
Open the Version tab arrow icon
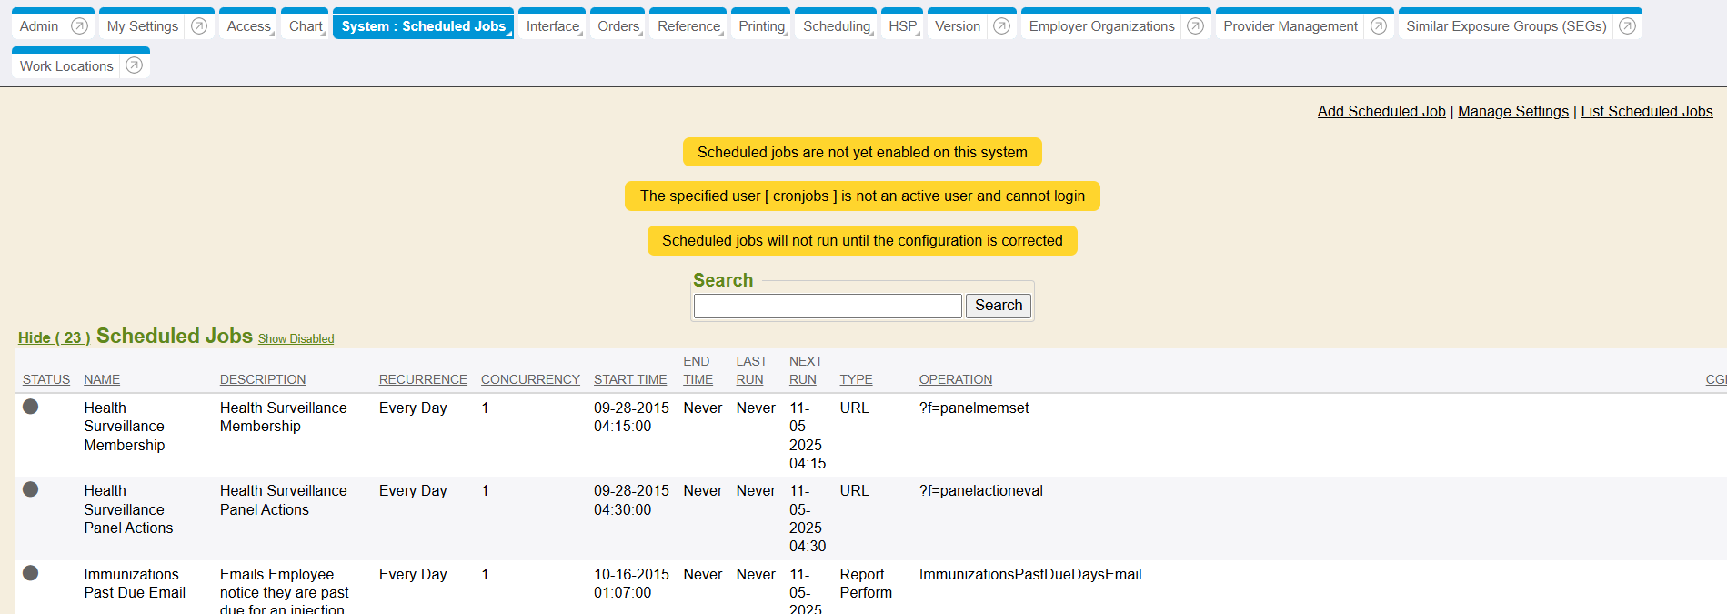point(1001,26)
